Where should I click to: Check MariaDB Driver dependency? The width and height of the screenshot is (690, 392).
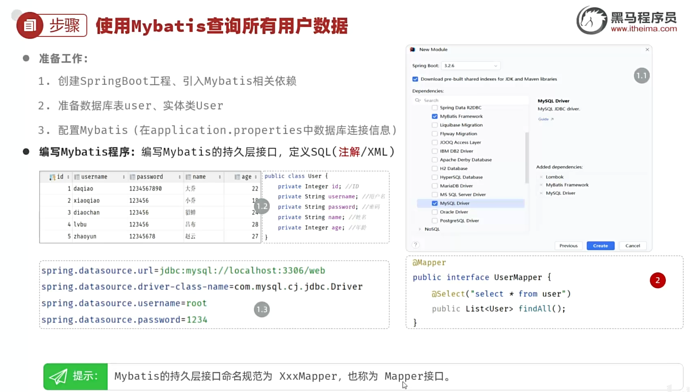pos(435,186)
